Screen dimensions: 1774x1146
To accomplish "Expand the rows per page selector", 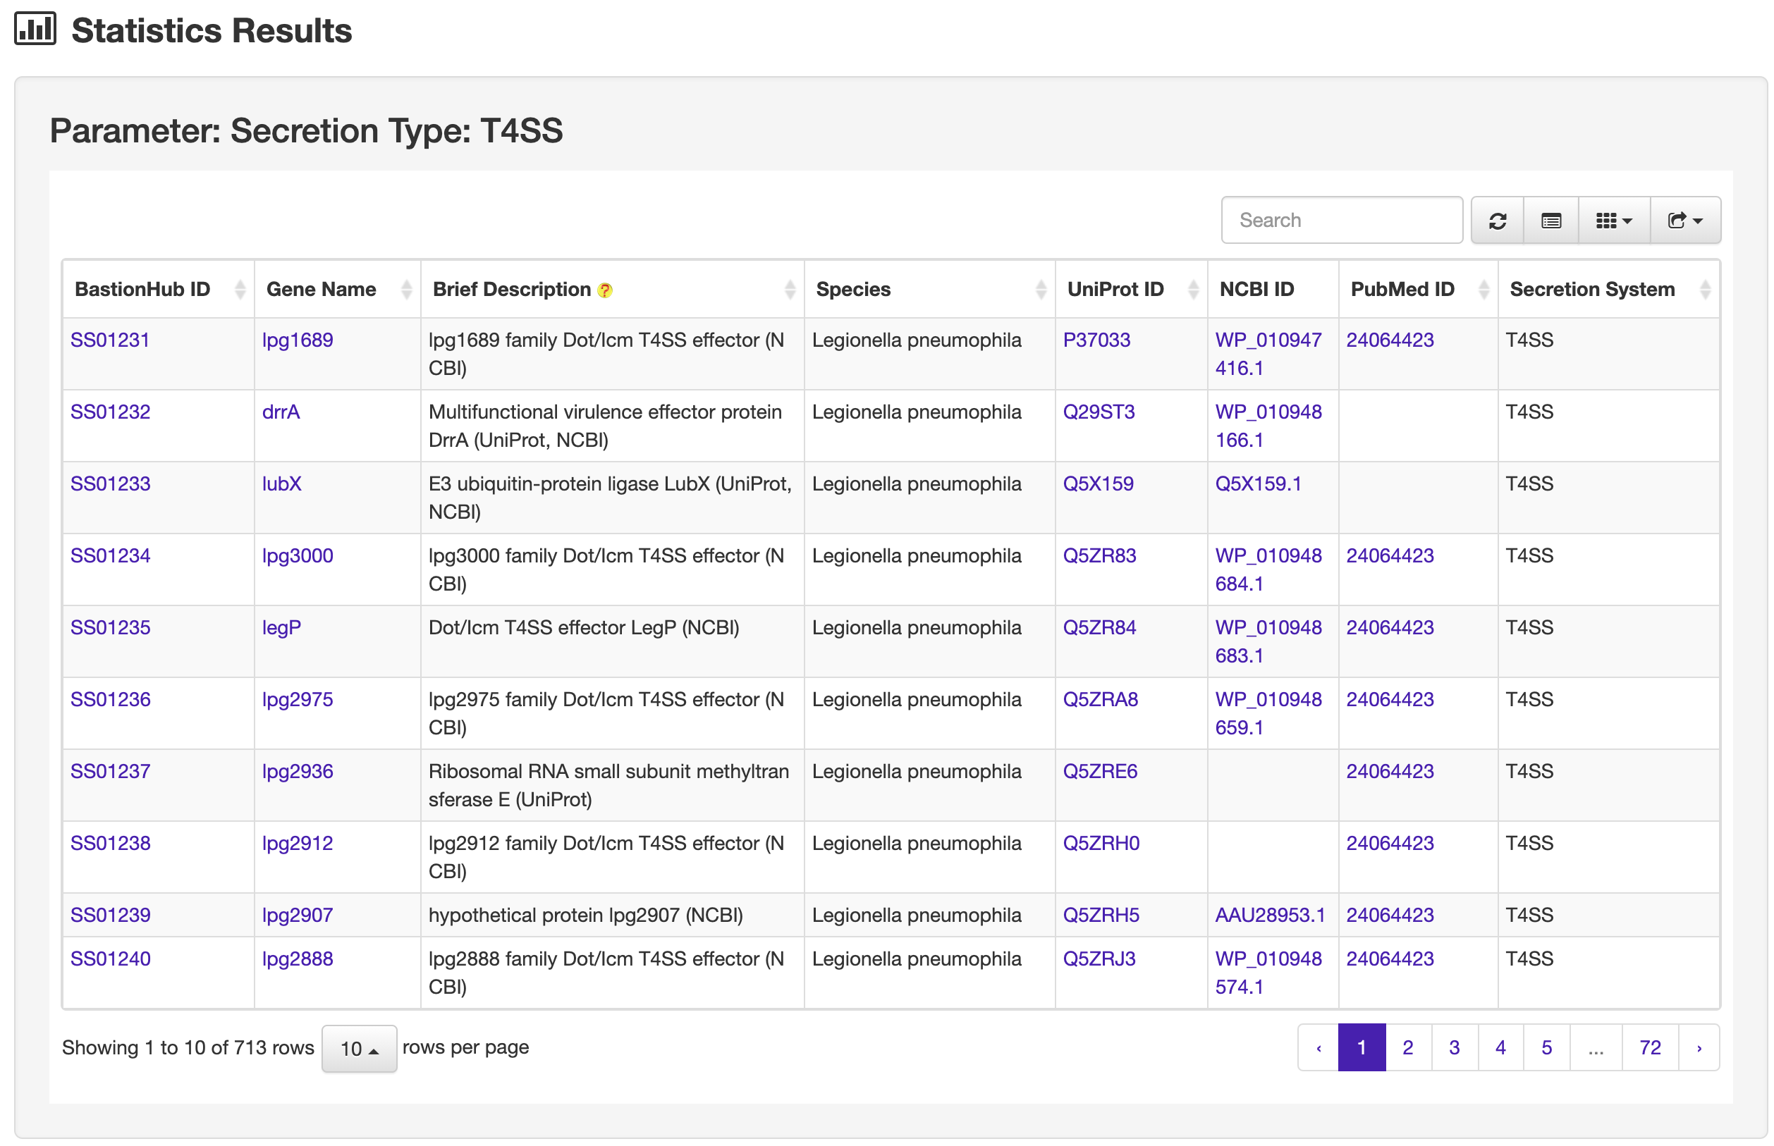I will coord(359,1048).
